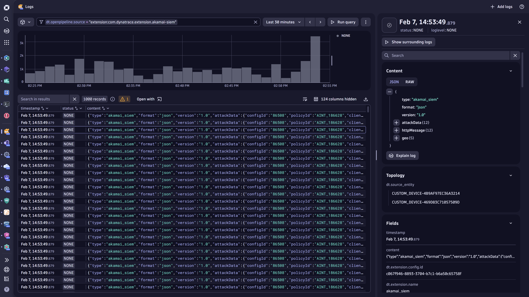529x297 pixels.
Task: Expand the geo node
Action: [396, 138]
